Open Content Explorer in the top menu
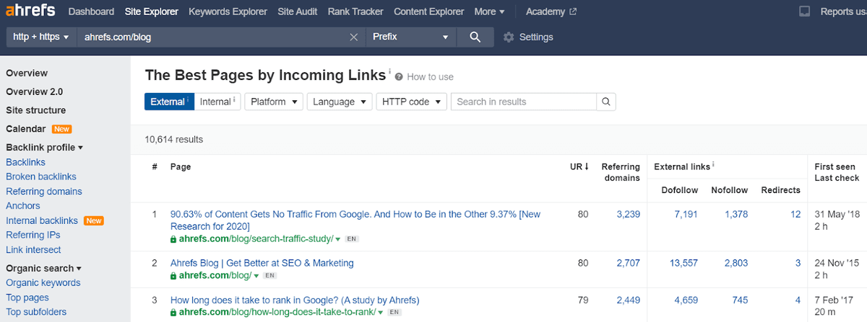The width and height of the screenshot is (867, 322). point(429,12)
